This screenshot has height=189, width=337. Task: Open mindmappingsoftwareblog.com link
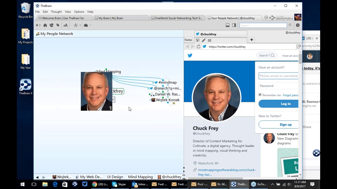tap(227, 172)
